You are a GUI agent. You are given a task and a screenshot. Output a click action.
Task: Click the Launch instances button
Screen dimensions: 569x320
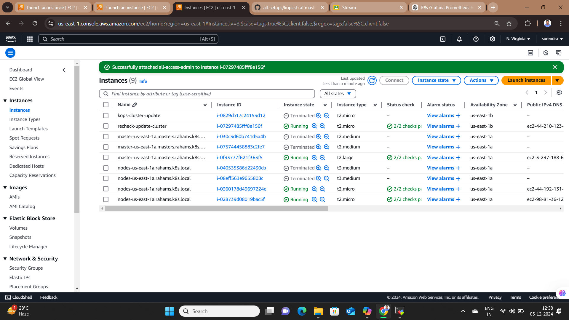coord(526,80)
